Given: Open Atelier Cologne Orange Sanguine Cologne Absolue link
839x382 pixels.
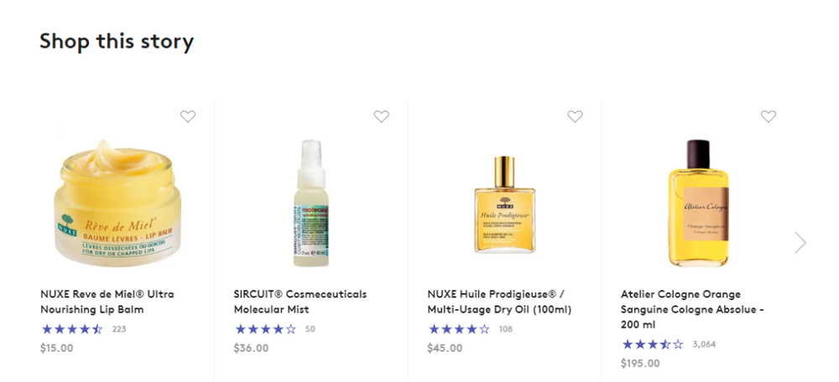Looking at the screenshot, I should [x=693, y=309].
